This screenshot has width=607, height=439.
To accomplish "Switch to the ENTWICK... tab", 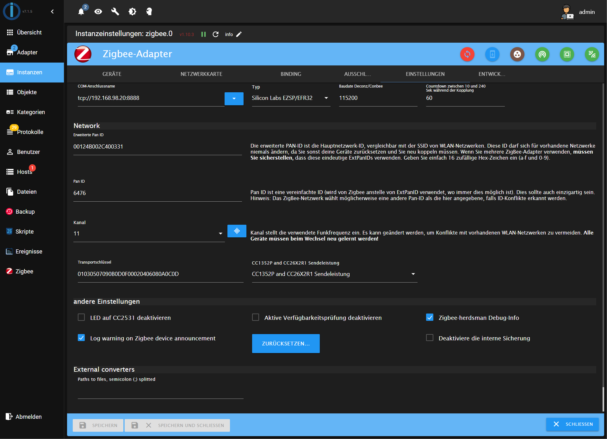I will (x=492, y=74).
